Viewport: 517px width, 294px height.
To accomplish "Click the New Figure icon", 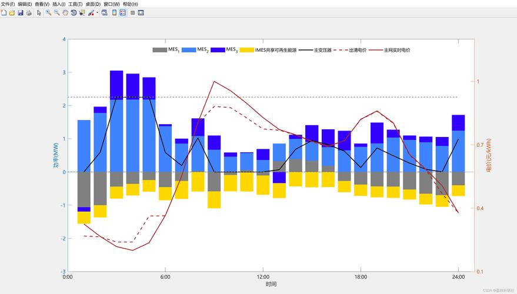I will click(x=4, y=12).
